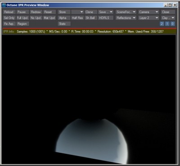Expand the Reflections dropdown
Image resolution: width=180 pixels, height=166 pixels.
[126, 18]
